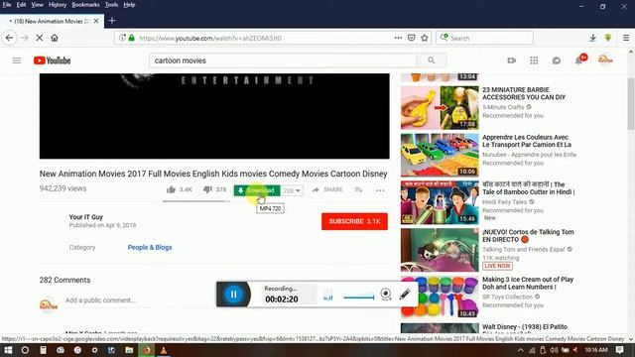Open the People & Blogs category link
The width and height of the screenshot is (635, 357).
[150, 247]
